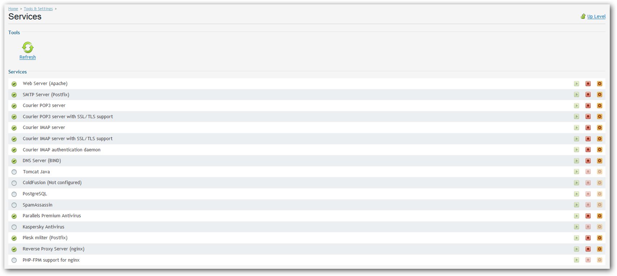Stop the Web Server (Apache) service
This screenshot has width=617, height=276.
(x=588, y=84)
